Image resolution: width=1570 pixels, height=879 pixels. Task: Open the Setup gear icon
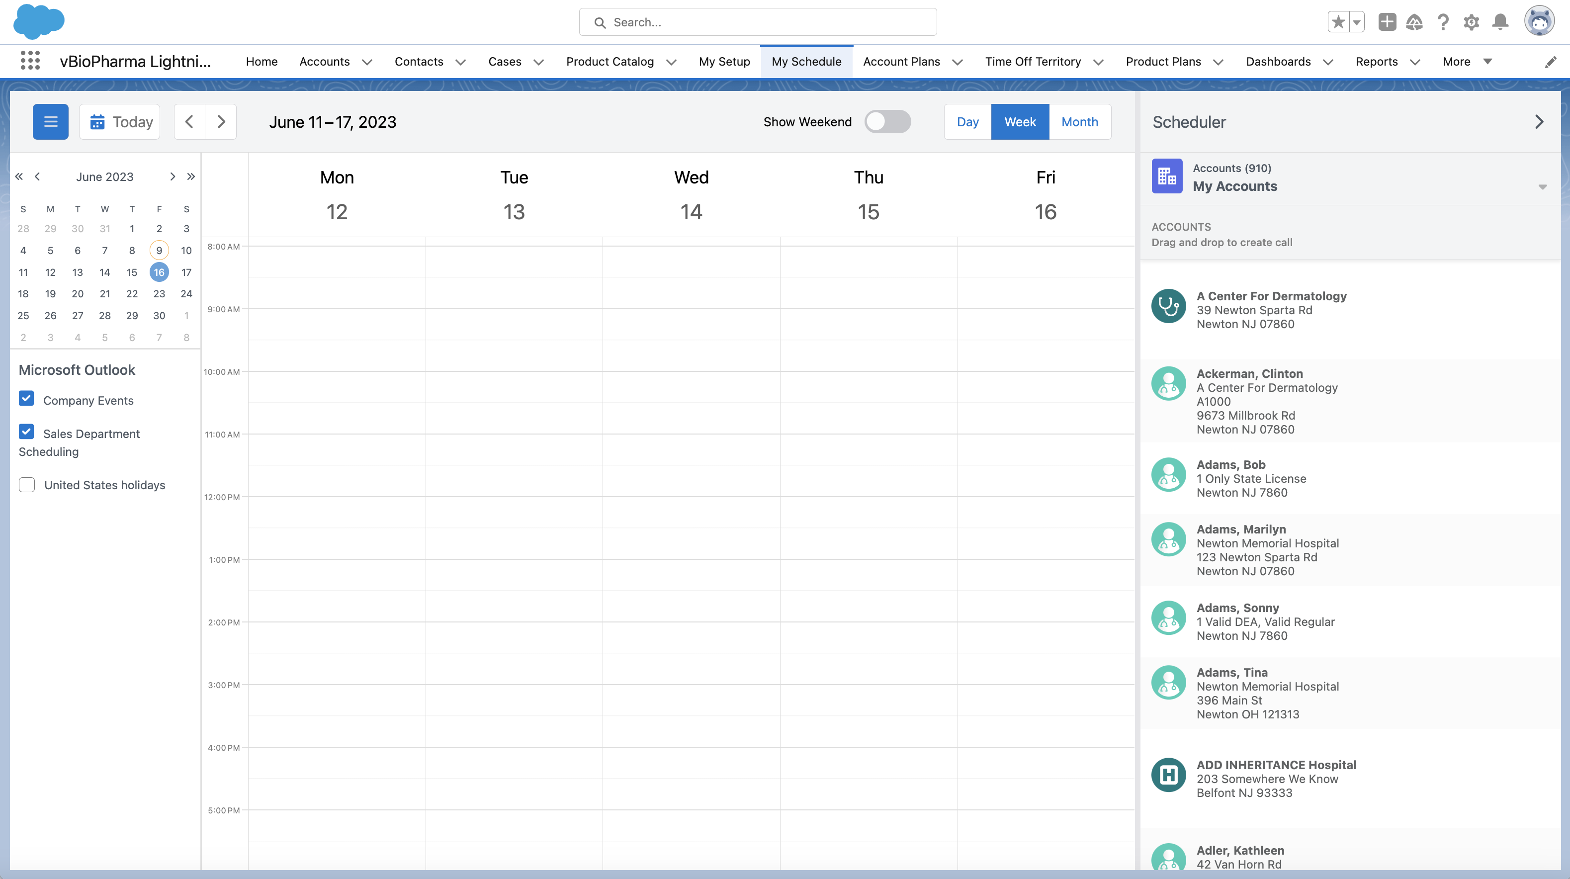1471,22
